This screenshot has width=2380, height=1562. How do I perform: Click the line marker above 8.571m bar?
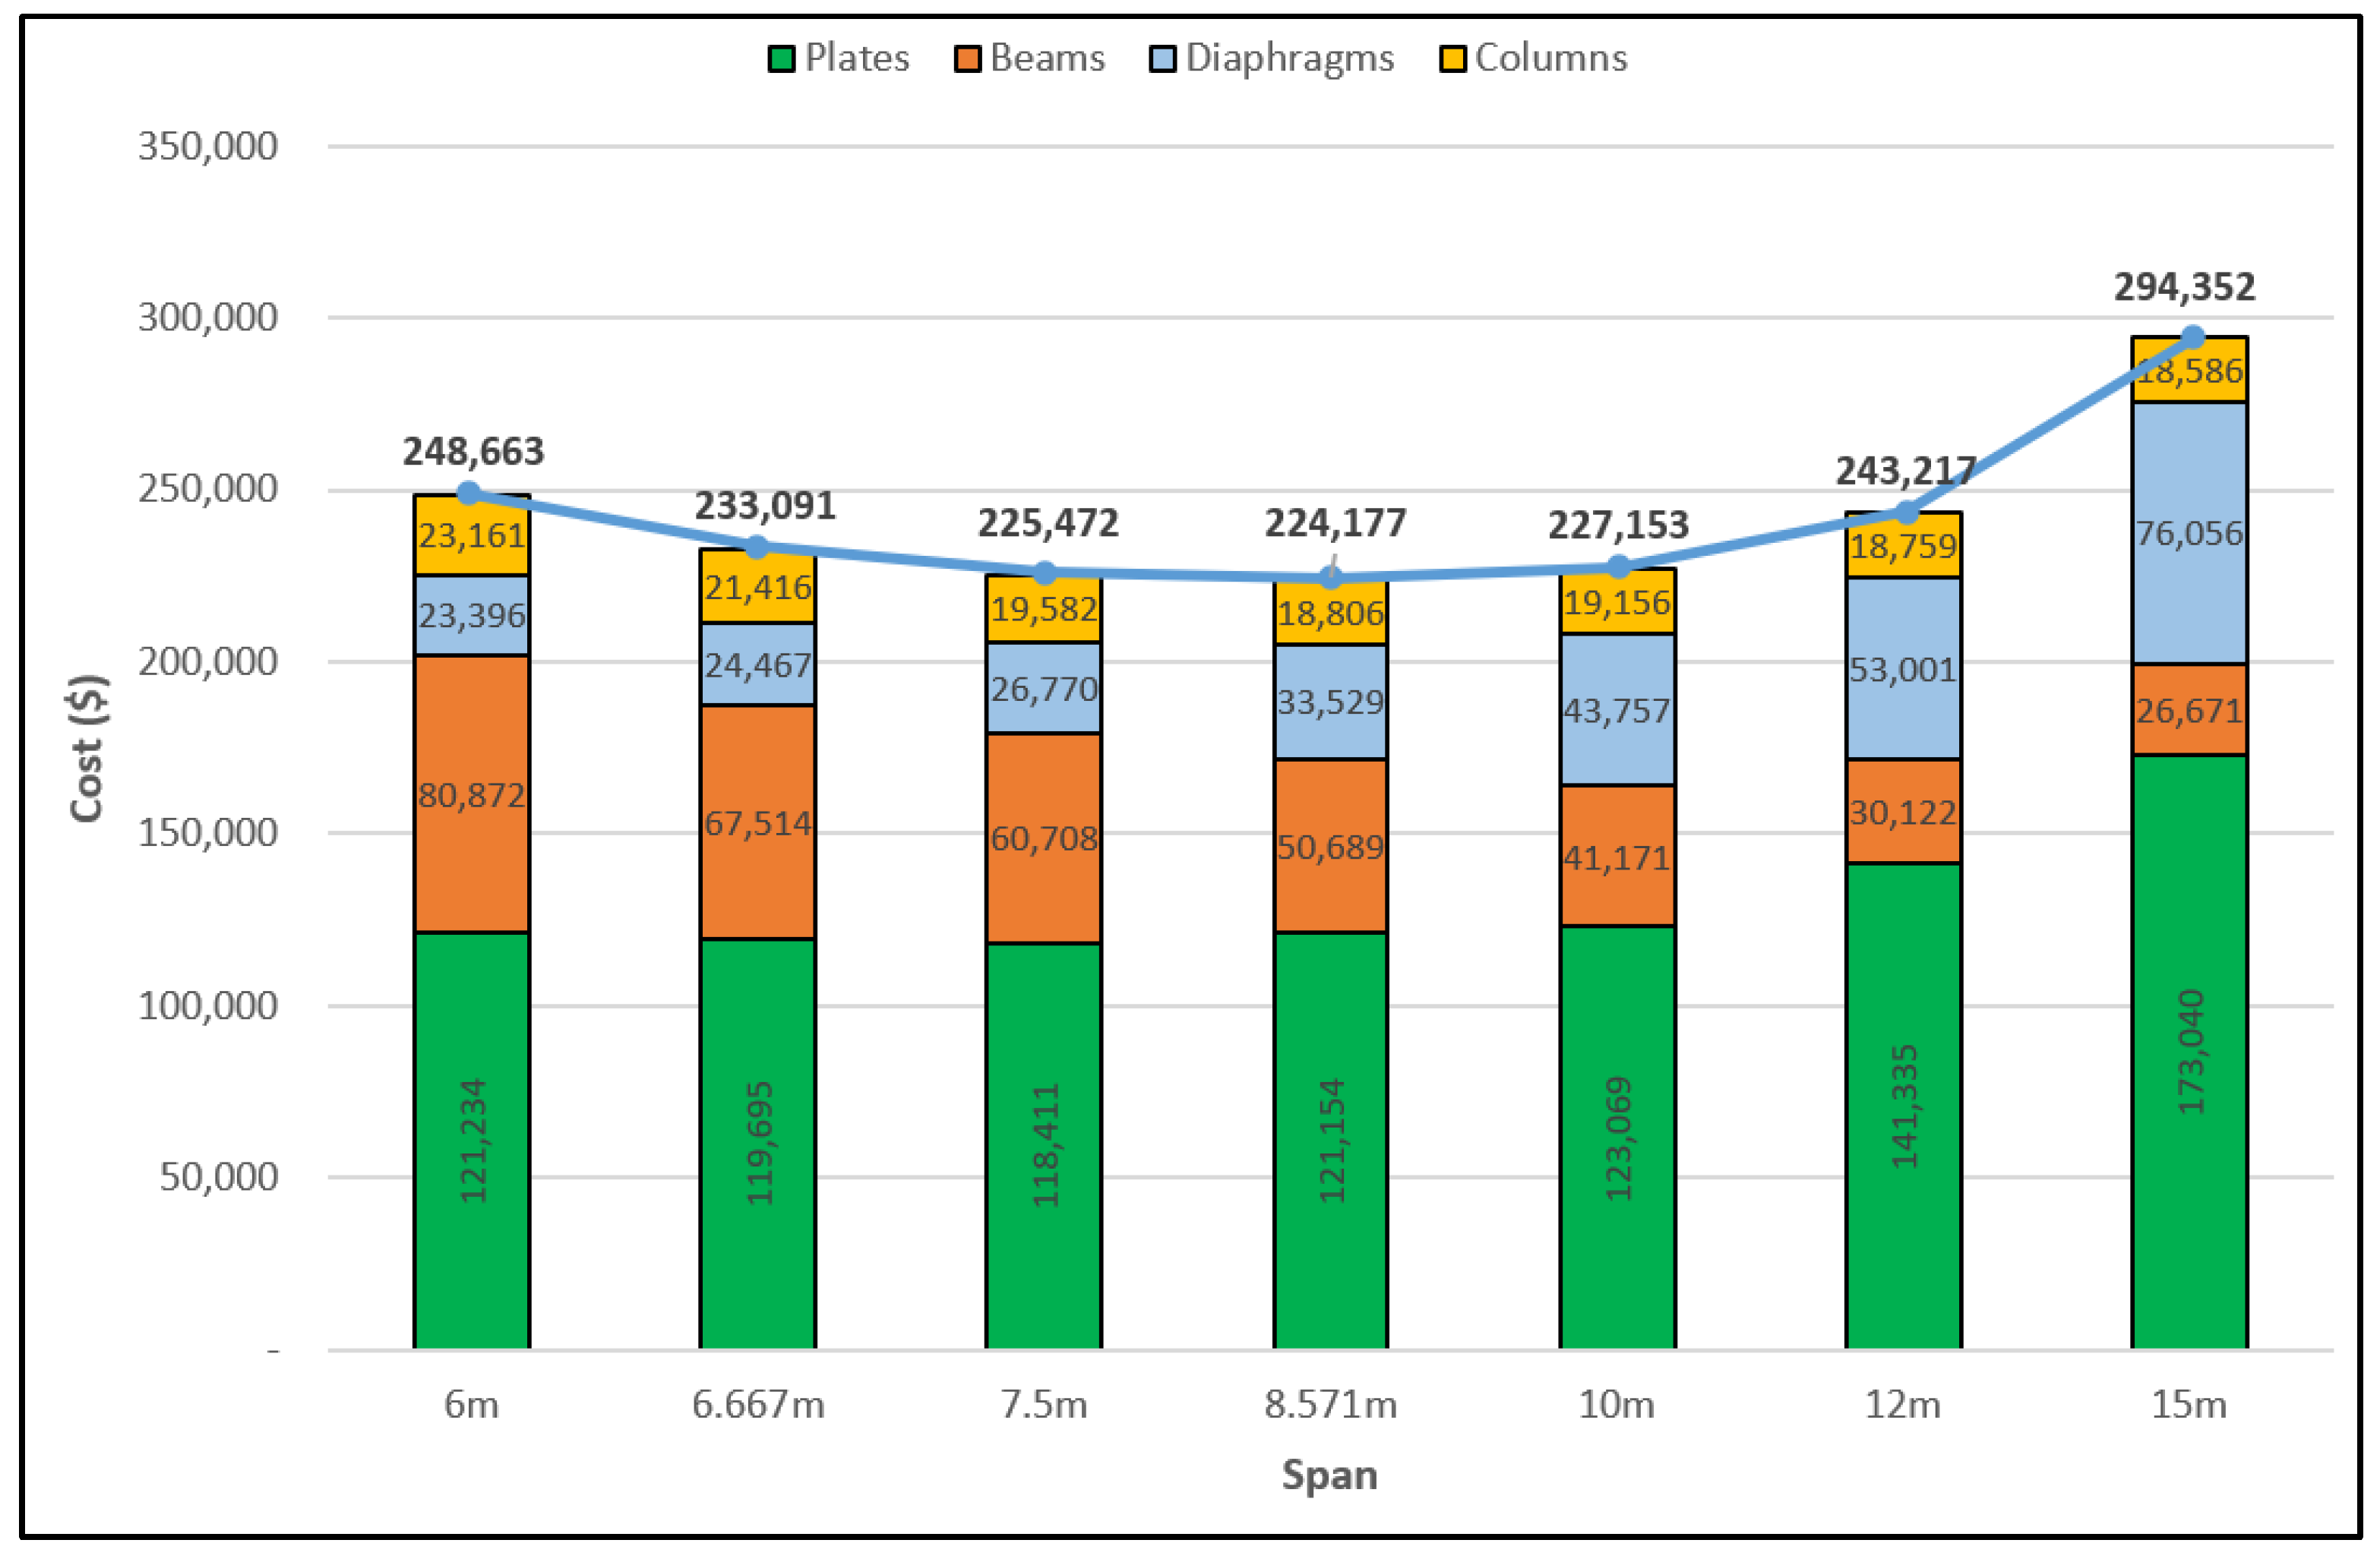click(1330, 578)
